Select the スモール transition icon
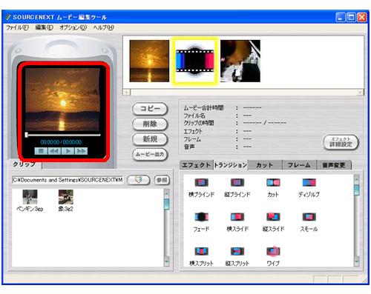Viewport: 371px width, 294px height. click(309, 217)
